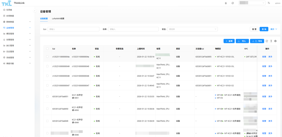The height and width of the screenshot is (137, 282).
Task: Toggle the select-all checkbox in table header
Action: click(47, 49)
